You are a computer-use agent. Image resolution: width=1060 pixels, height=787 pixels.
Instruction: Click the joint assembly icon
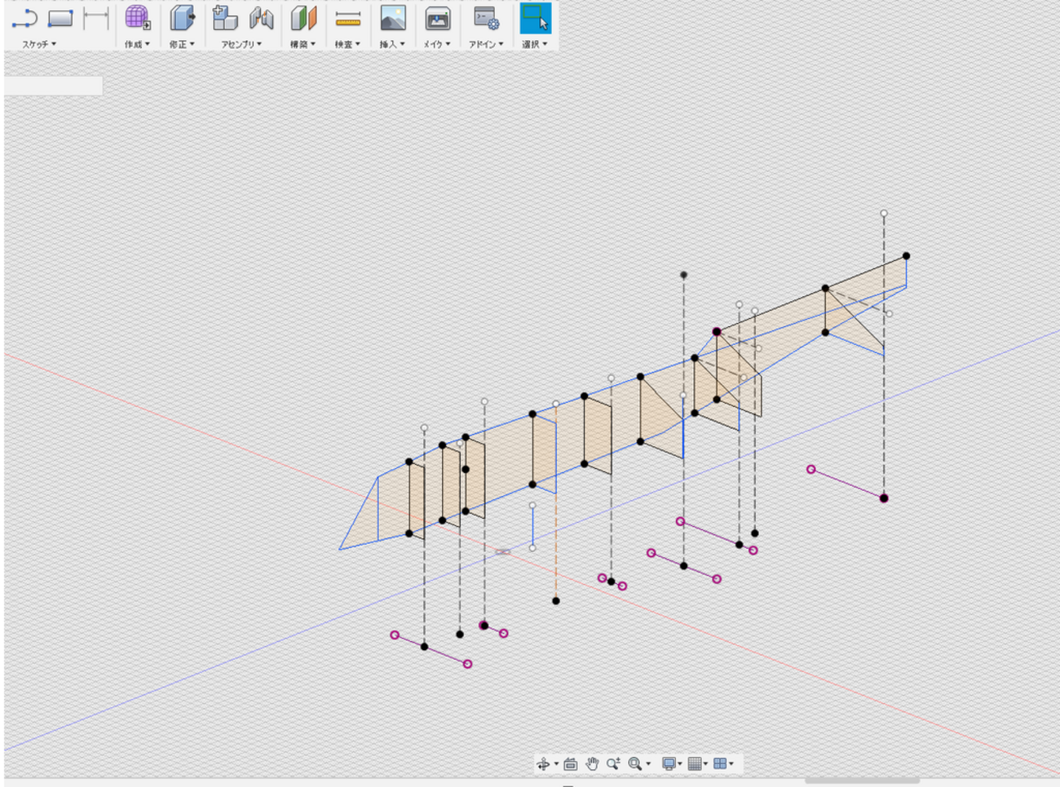(x=261, y=18)
